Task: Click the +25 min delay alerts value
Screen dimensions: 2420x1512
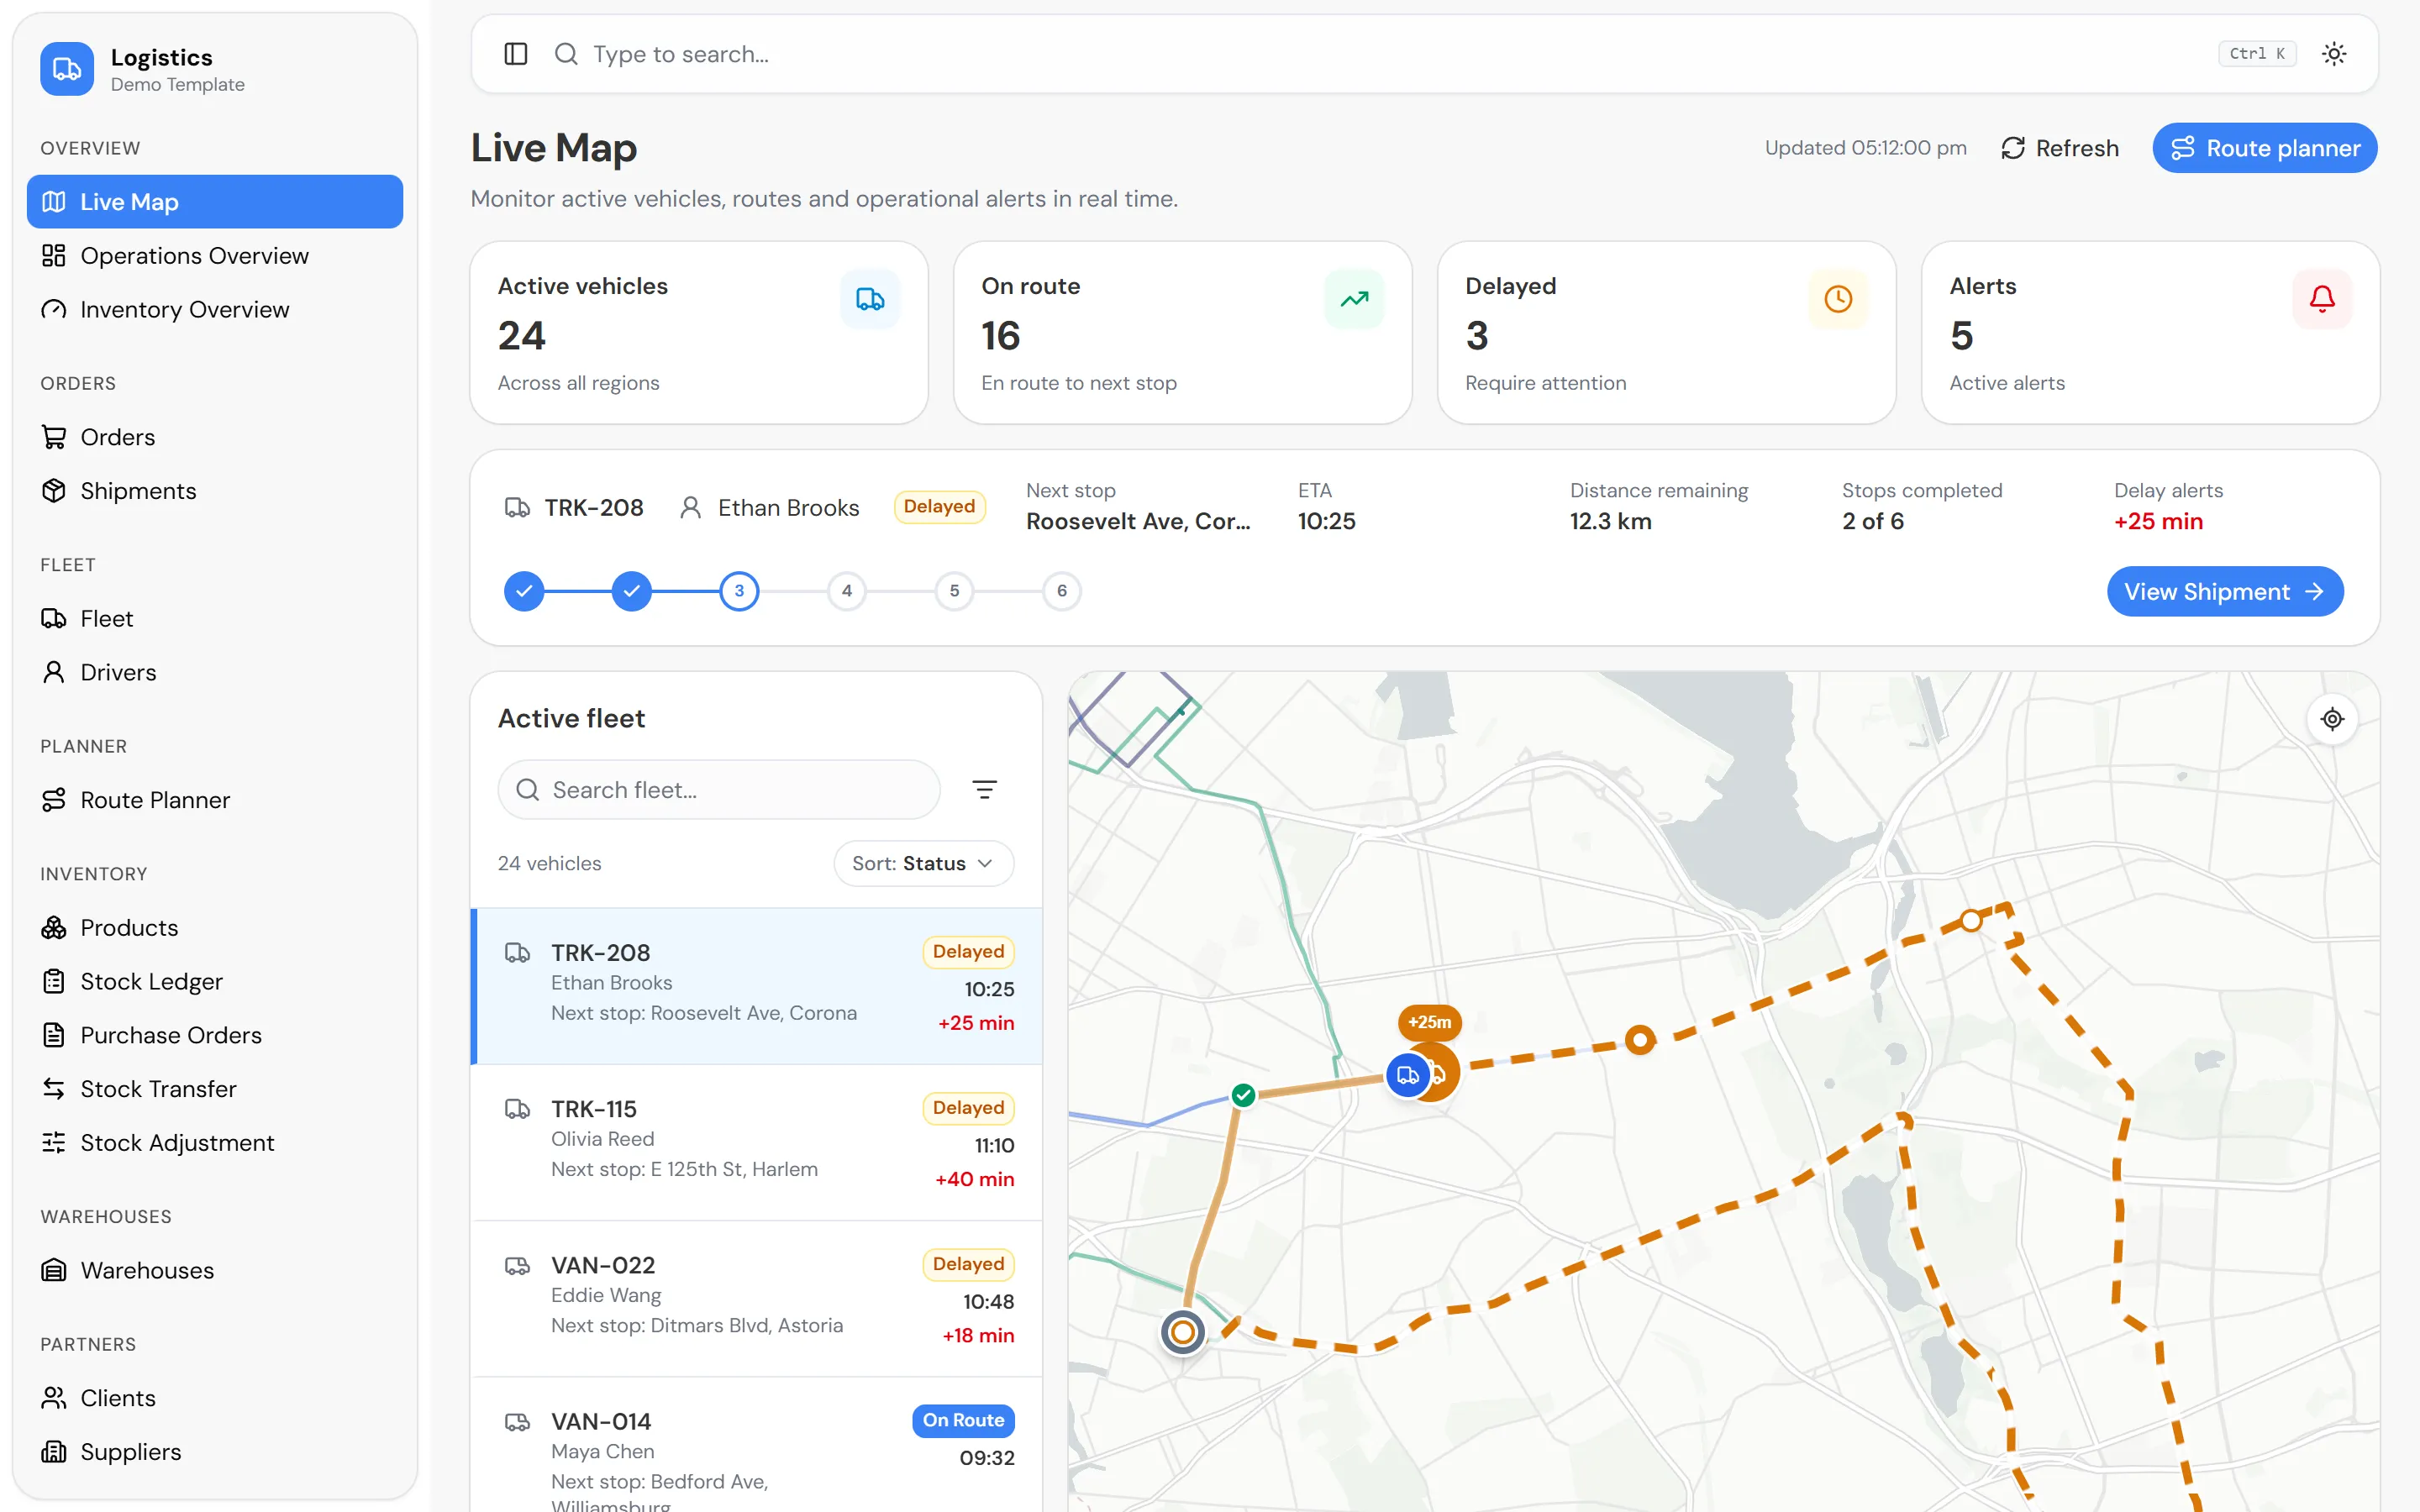Action: [2158, 521]
